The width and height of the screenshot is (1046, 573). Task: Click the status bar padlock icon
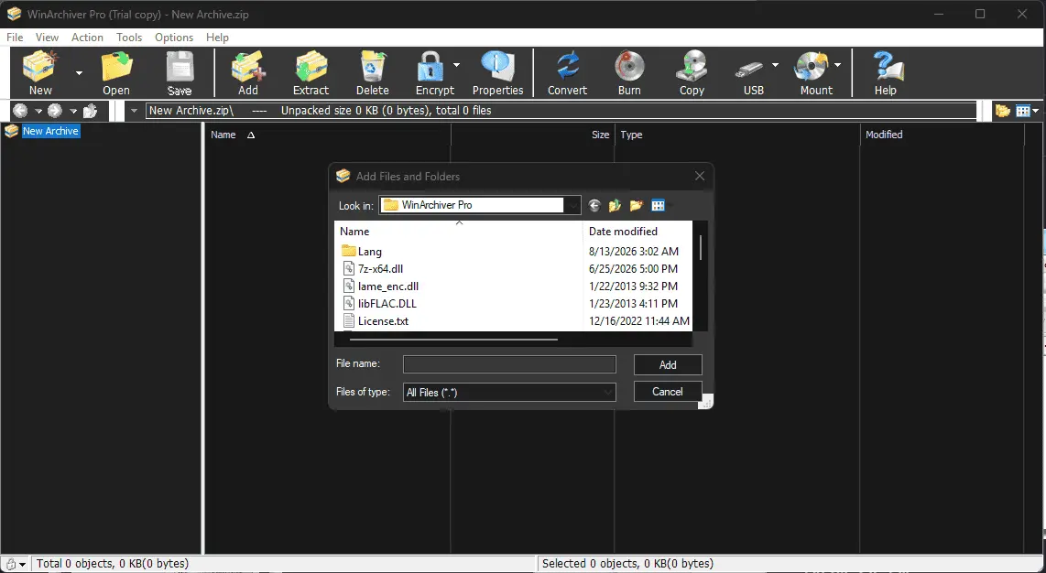[x=10, y=565]
